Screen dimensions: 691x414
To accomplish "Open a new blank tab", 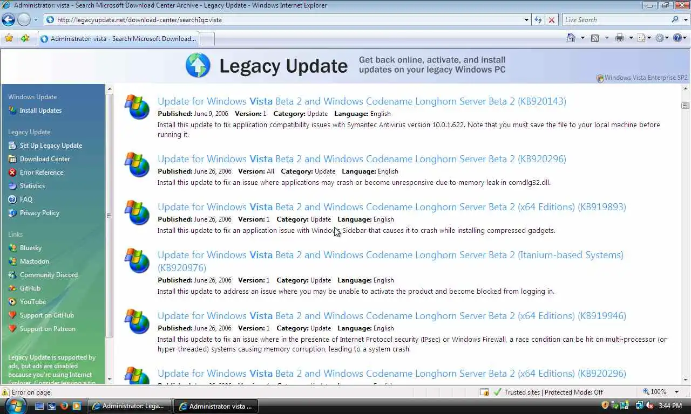I will pyautogui.click(x=207, y=39).
